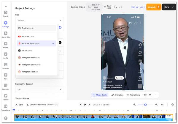
Task: Select YouTube (16:9) size option
Action: point(36,36)
